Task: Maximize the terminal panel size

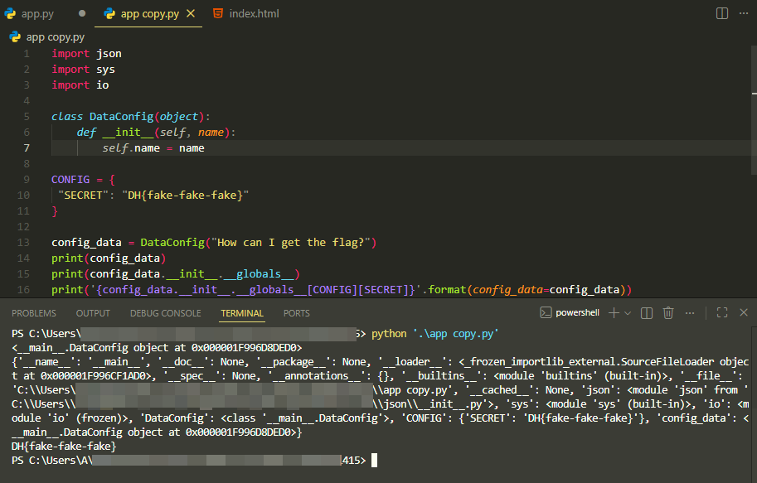Action: point(721,313)
